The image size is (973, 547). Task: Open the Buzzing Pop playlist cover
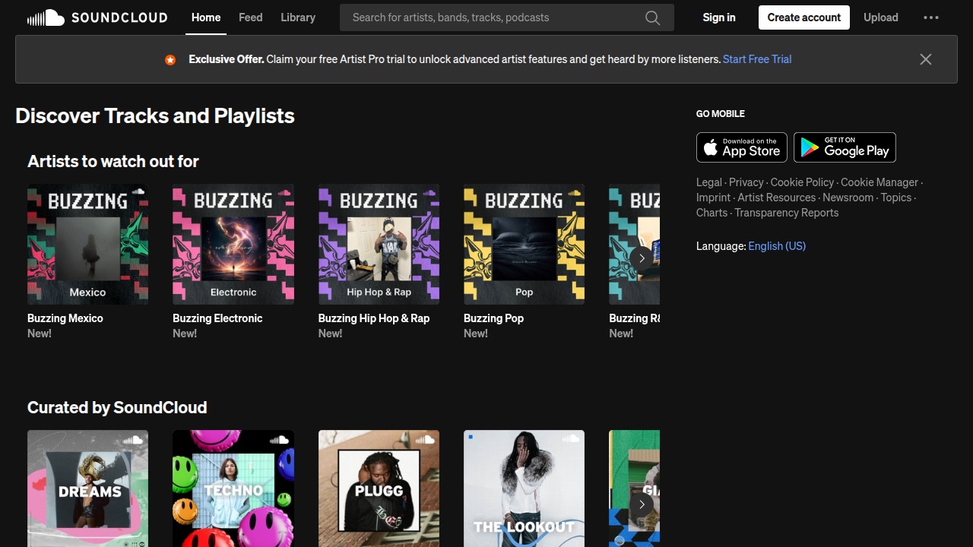525,245
